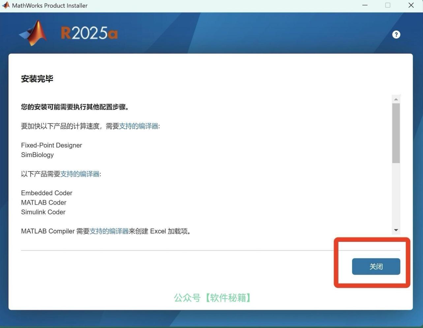Select the Fixed-Point Designer text
The image size is (423, 328).
pos(51,145)
